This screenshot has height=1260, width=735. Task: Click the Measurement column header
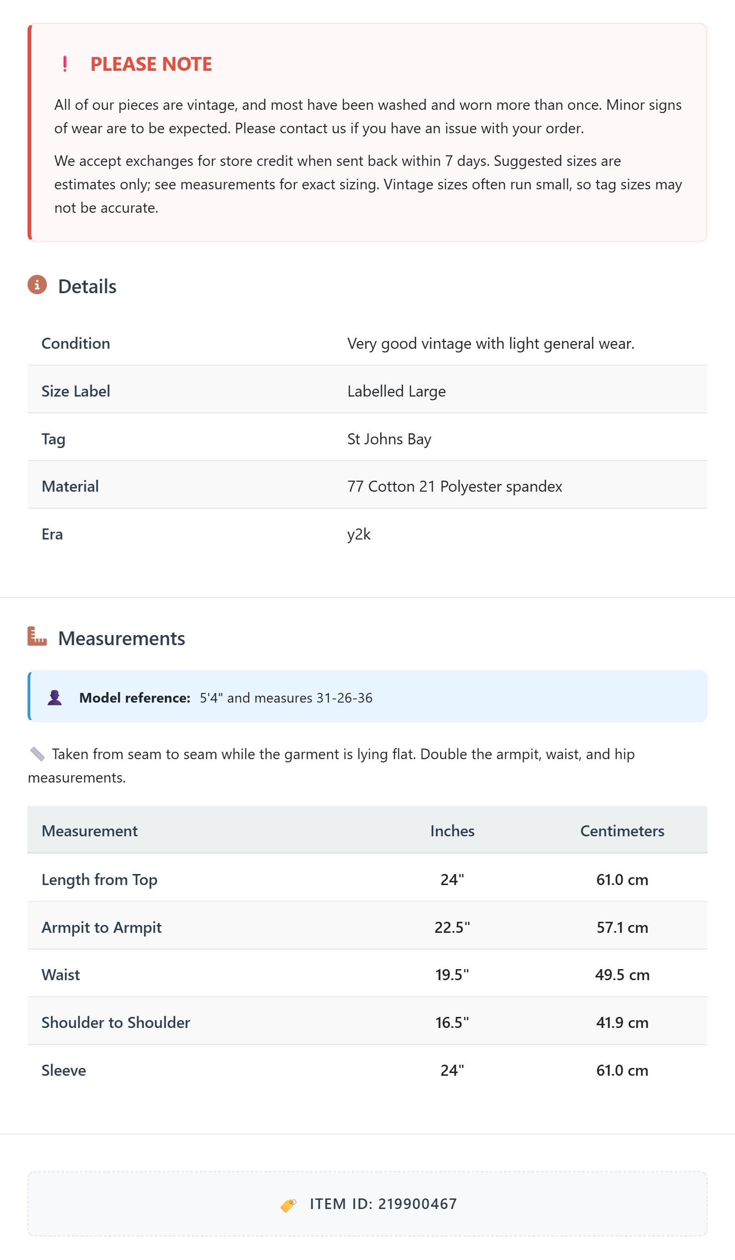pyautogui.click(x=90, y=831)
